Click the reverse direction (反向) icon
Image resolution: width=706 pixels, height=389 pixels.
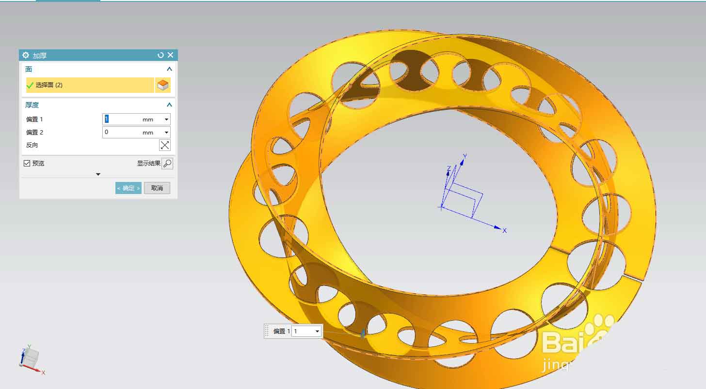coord(165,145)
